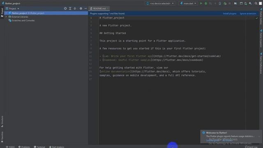Image resolution: width=263 pixels, height=148 pixels.
Task: Click the cookbook URL on line 12
Action: click(x=178, y=60)
